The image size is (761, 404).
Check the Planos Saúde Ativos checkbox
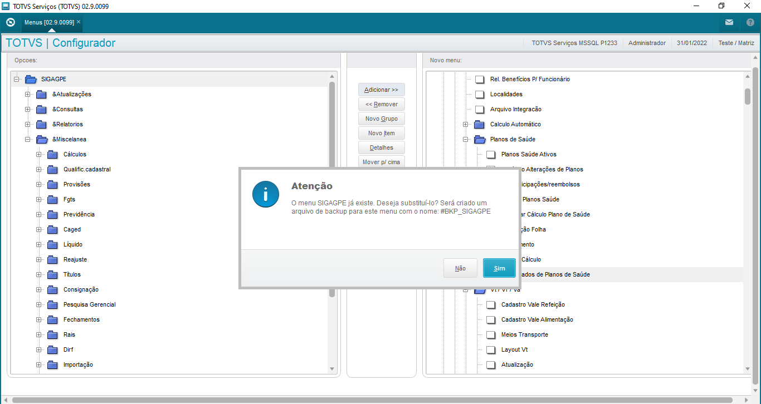tap(491, 154)
